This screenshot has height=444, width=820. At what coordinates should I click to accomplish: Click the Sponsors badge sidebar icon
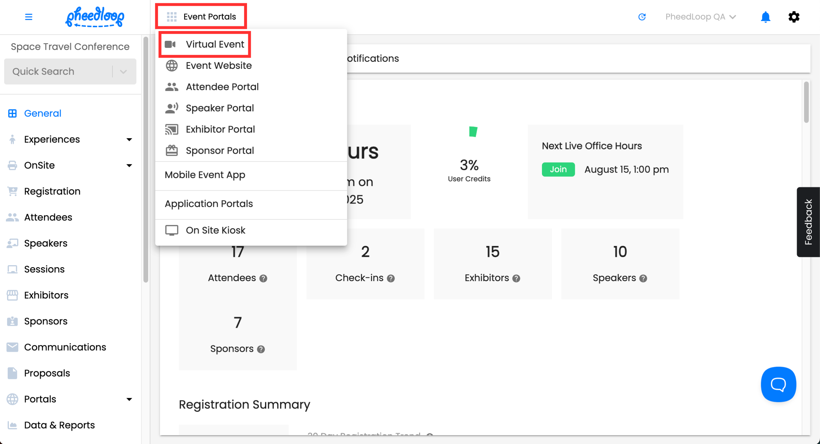point(12,321)
